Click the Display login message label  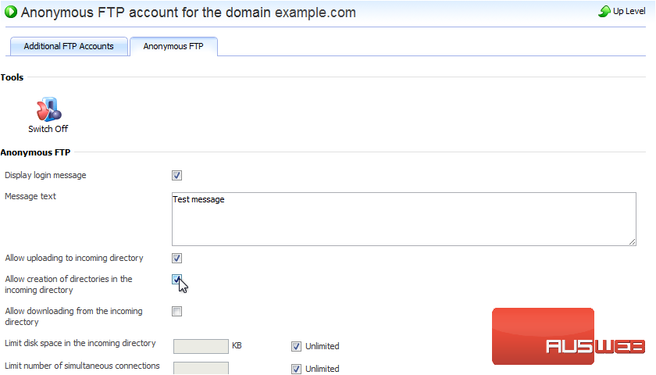45,175
